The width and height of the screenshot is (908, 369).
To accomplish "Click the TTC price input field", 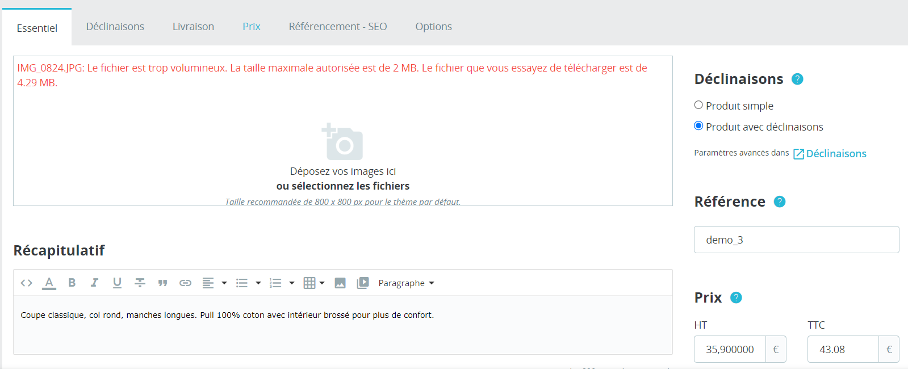I will tap(843, 349).
